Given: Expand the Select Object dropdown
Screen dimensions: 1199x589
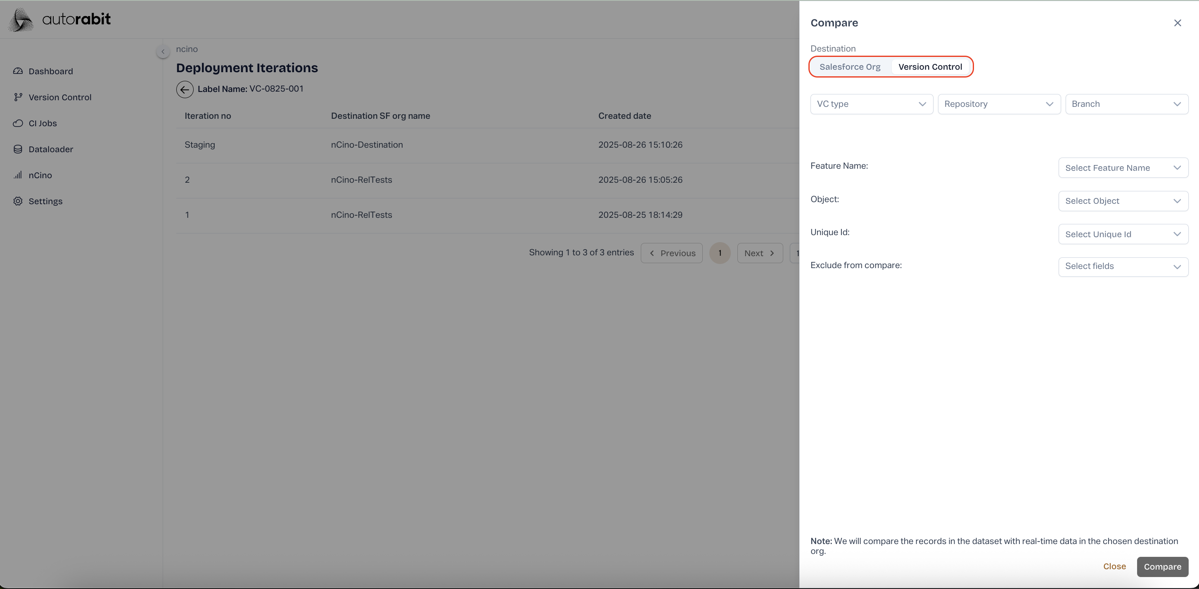Looking at the screenshot, I should (x=1123, y=201).
